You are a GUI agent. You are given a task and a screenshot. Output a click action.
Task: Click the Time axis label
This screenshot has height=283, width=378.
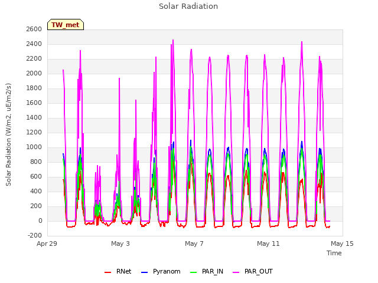tap(334, 253)
